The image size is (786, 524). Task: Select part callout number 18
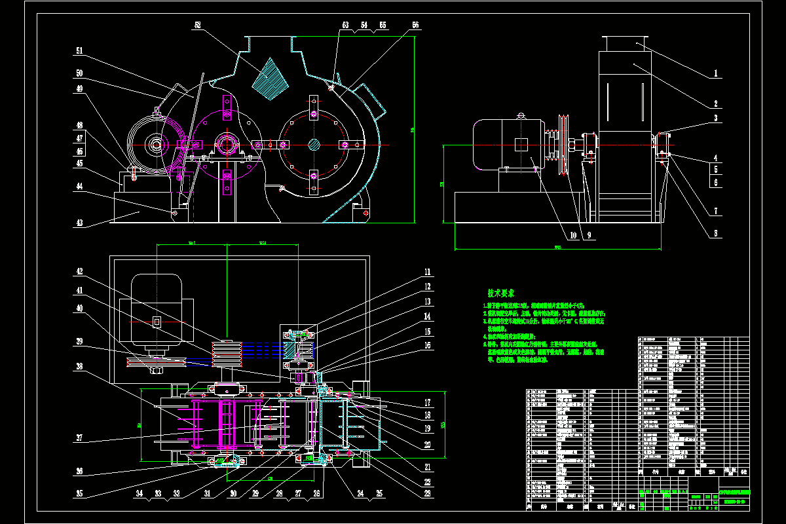[428, 415]
